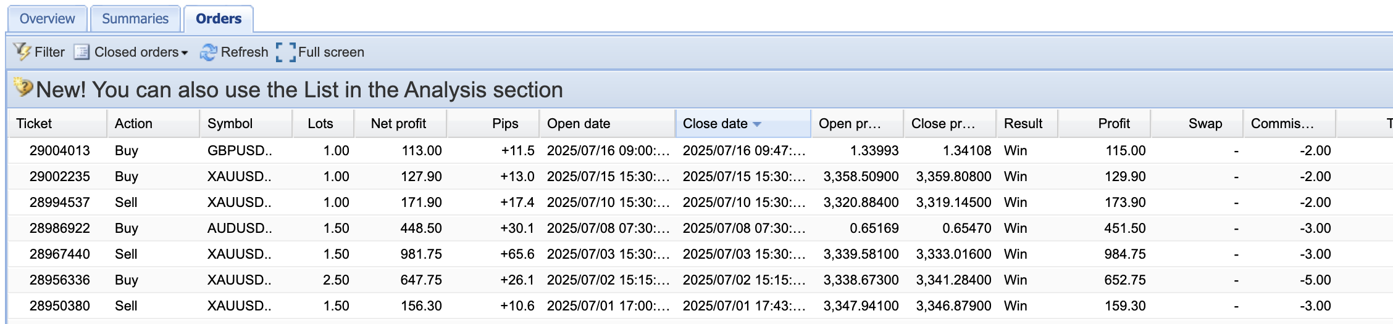Viewport: 1393px width, 324px height.
Task: Sort by the Symbol column header
Action: tap(230, 123)
